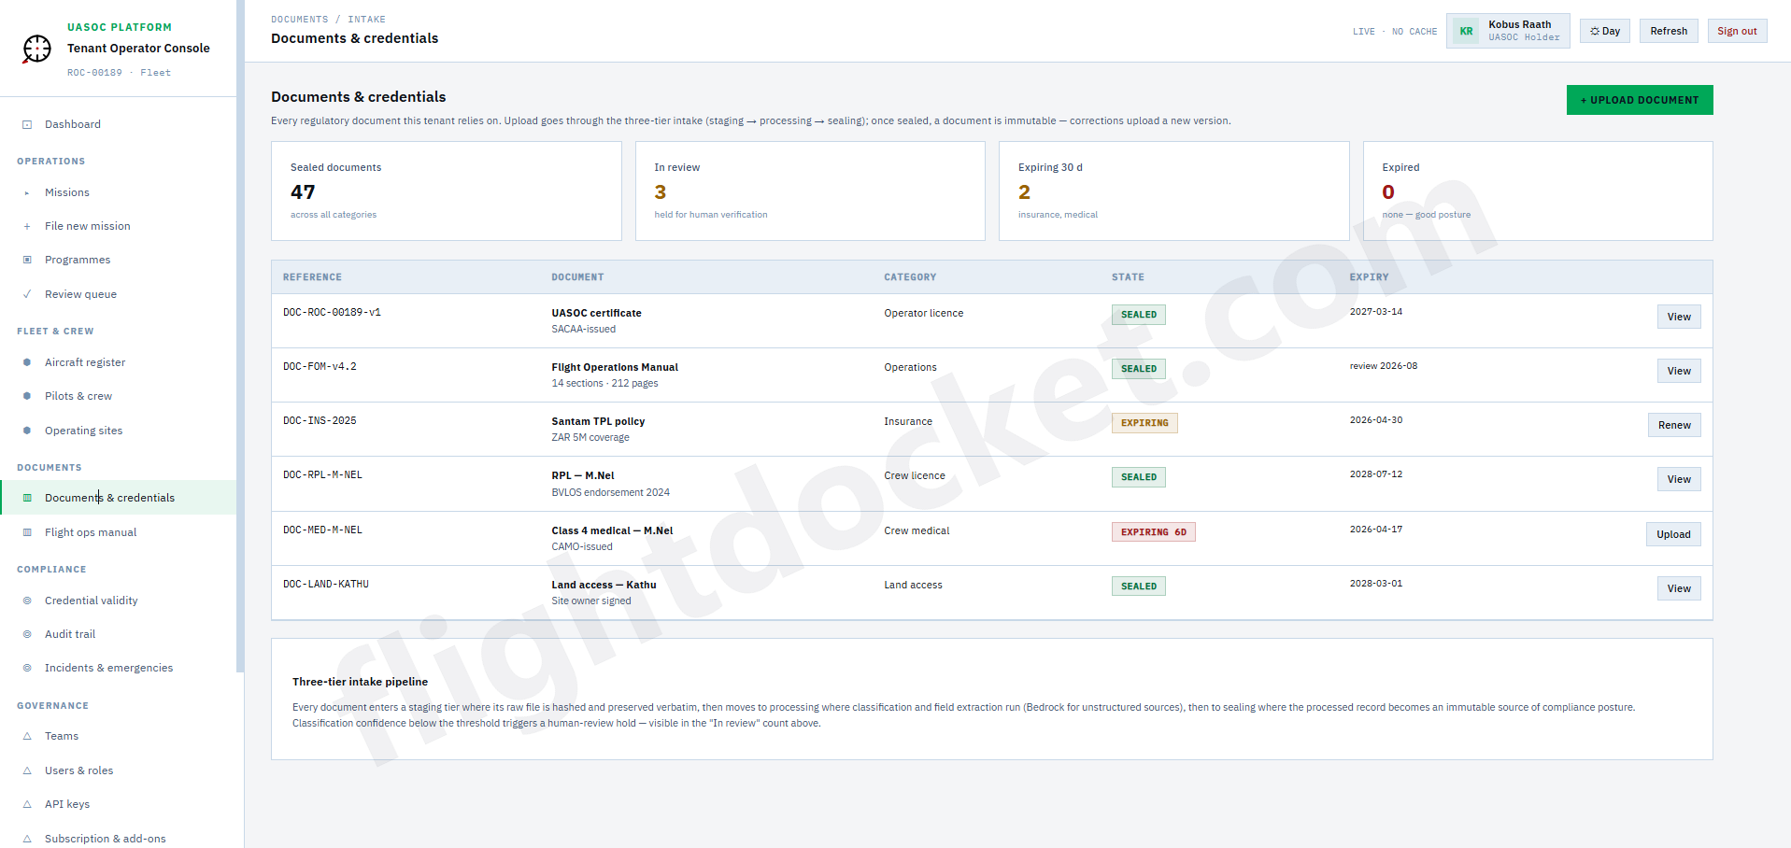The width and height of the screenshot is (1791, 848).
Task: Expand the Missions sidebar entry
Action: click(x=66, y=192)
